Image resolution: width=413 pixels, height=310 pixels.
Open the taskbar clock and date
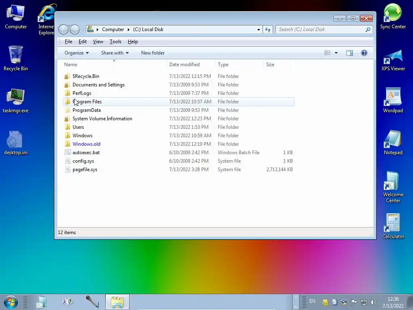click(393, 302)
